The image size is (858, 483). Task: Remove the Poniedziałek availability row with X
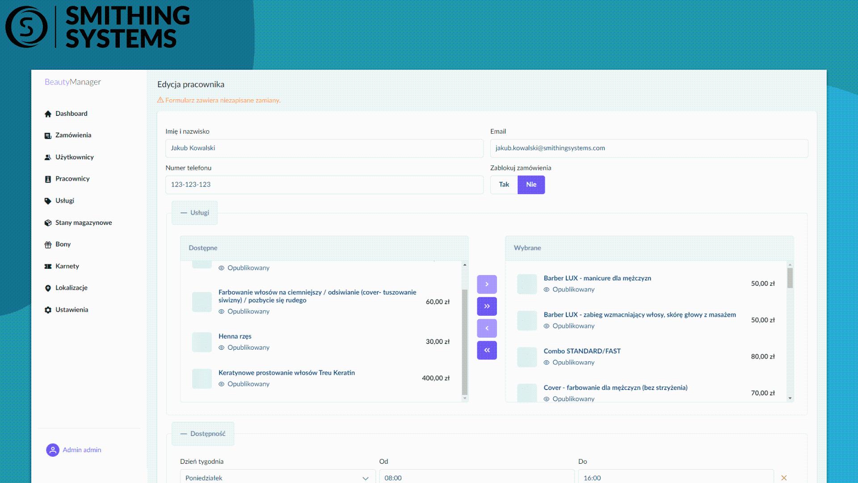pyautogui.click(x=784, y=478)
